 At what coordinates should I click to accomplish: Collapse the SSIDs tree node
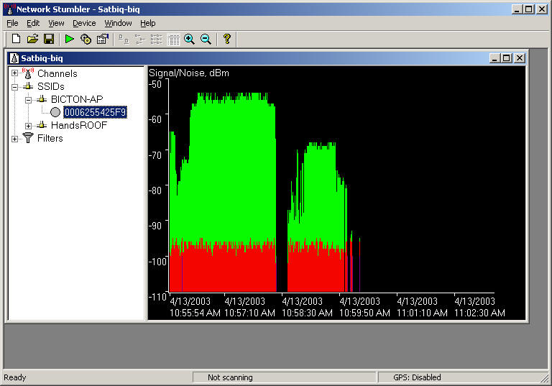pos(14,87)
